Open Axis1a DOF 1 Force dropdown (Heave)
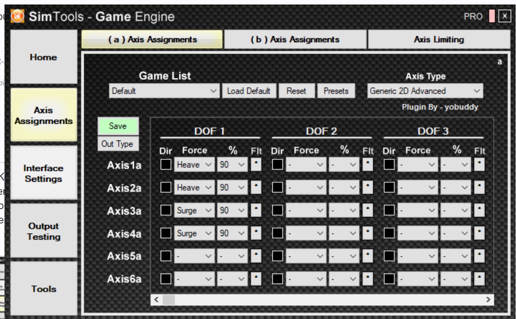The image size is (516, 319). pos(195,165)
